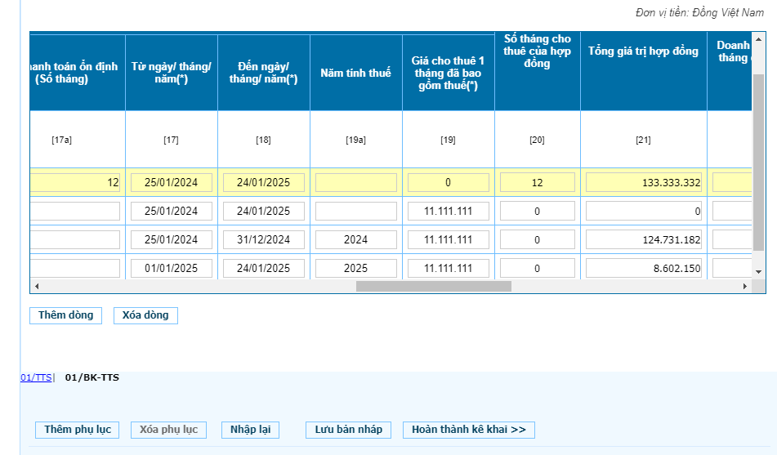Switch to the 01/BK-TTS tab

(92, 377)
